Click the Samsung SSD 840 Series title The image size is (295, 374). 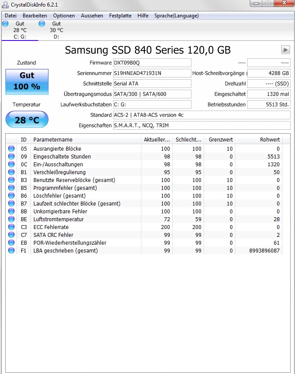(x=148, y=50)
